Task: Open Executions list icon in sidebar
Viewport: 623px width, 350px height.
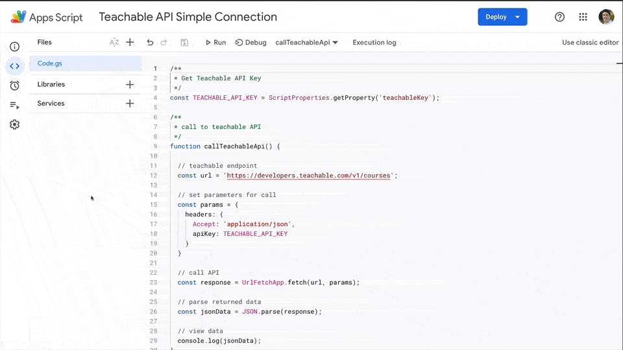Action: tap(15, 105)
